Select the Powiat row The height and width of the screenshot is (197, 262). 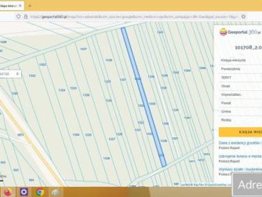[x=240, y=103]
